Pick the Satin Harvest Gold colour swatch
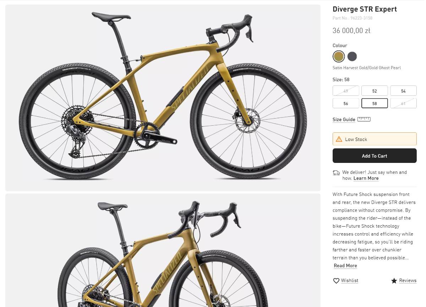Viewport: 426px width, 307px height. pyautogui.click(x=339, y=56)
